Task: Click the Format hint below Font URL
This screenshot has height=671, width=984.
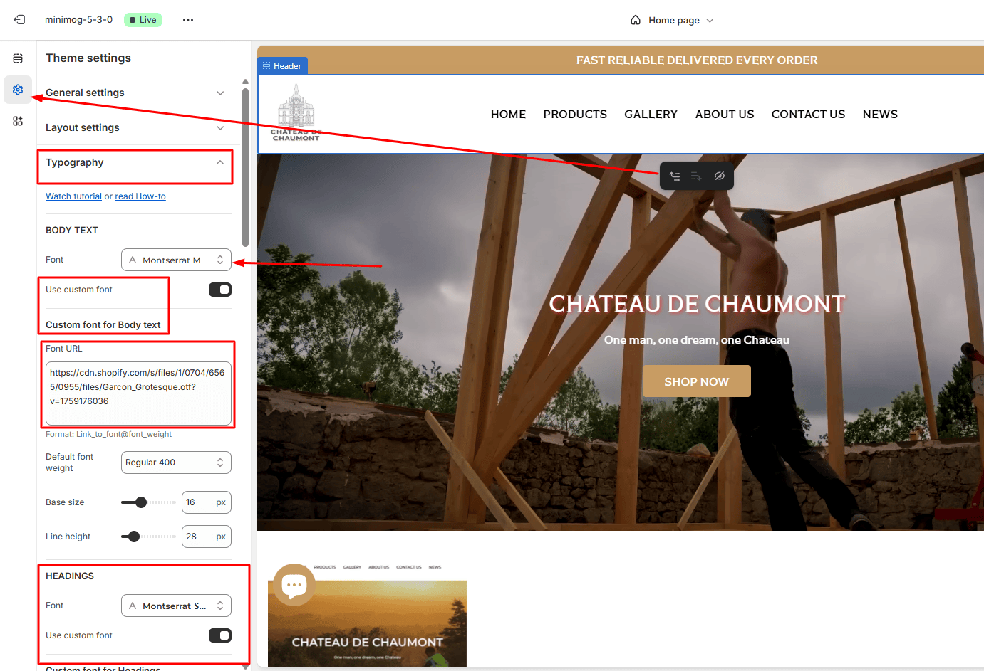Action: tap(108, 434)
